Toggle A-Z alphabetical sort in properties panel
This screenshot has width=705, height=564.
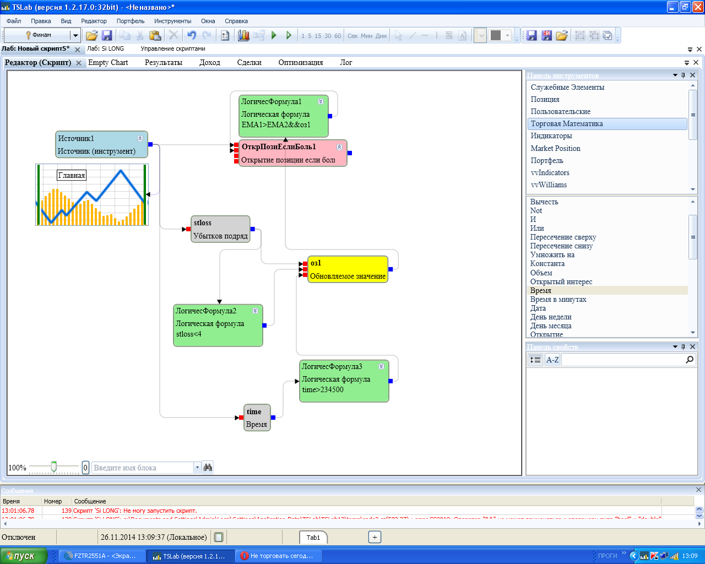coord(552,360)
